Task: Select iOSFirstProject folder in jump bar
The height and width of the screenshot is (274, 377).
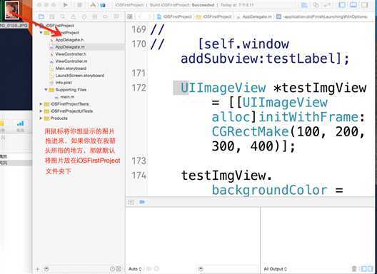Action: tap(214, 16)
